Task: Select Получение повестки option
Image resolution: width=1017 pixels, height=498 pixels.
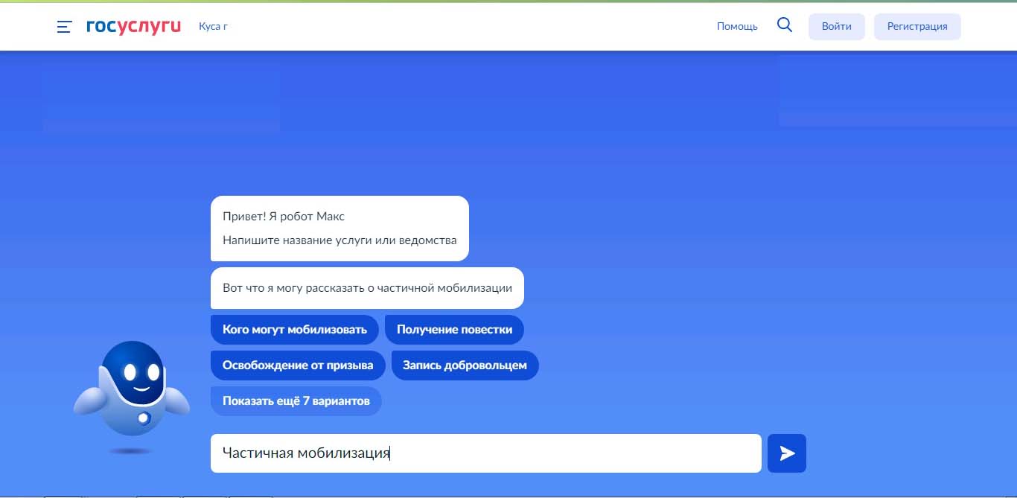Action: (454, 330)
